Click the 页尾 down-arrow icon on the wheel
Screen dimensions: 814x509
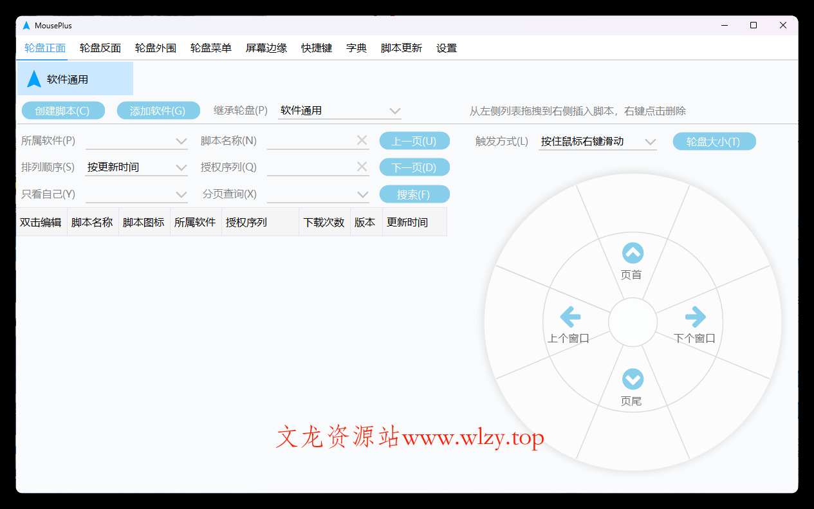[633, 380]
